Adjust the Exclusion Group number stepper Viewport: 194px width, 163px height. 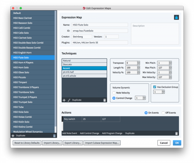pos(163,92)
